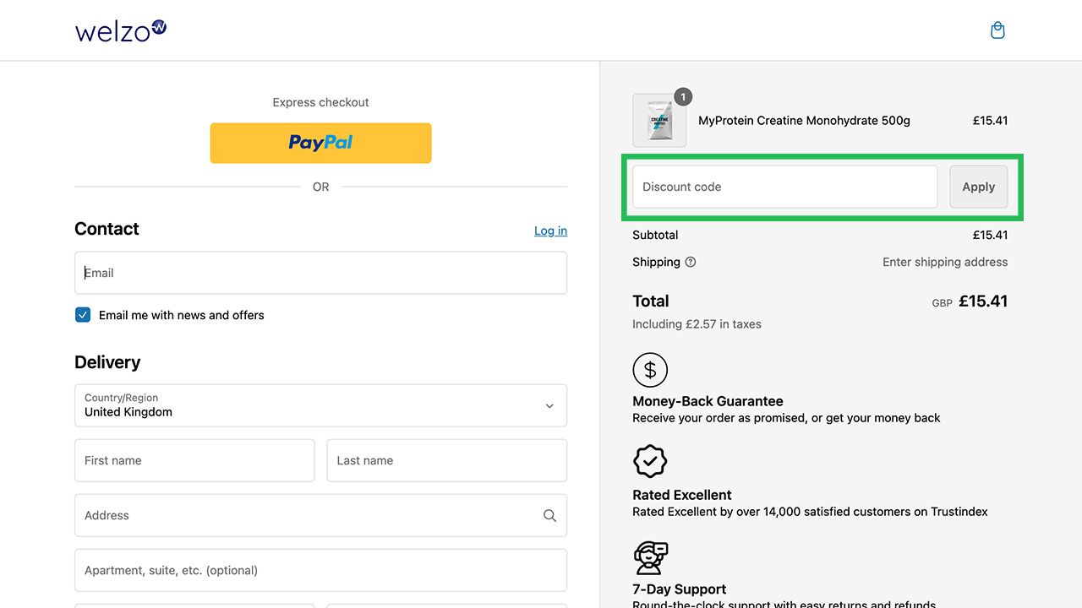Click the 7-Day Support headset icon
Screen dimensions: 1082x608
click(x=650, y=557)
